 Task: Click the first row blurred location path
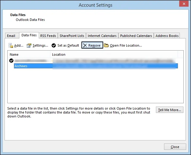(114, 61)
